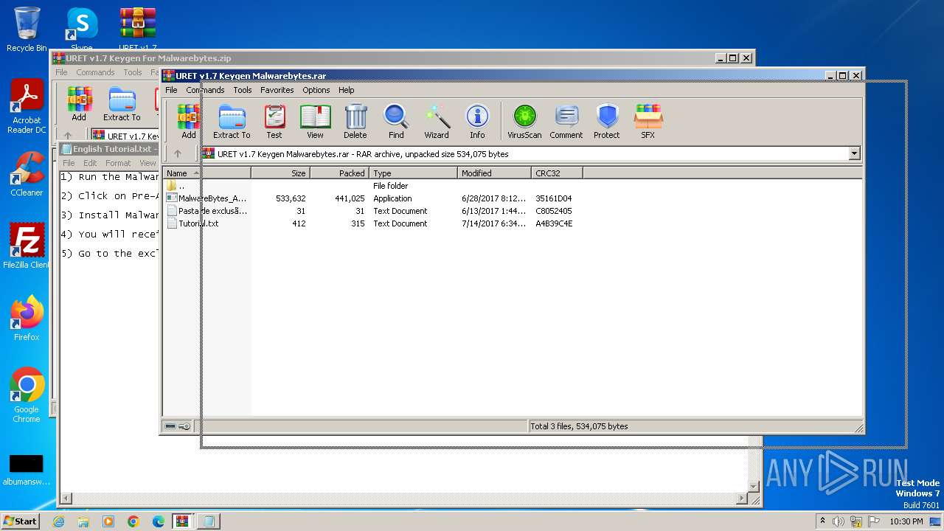Open the URET v1.7 desktop archive icon
Screen dimensions: 944x531
[x=138, y=29]
